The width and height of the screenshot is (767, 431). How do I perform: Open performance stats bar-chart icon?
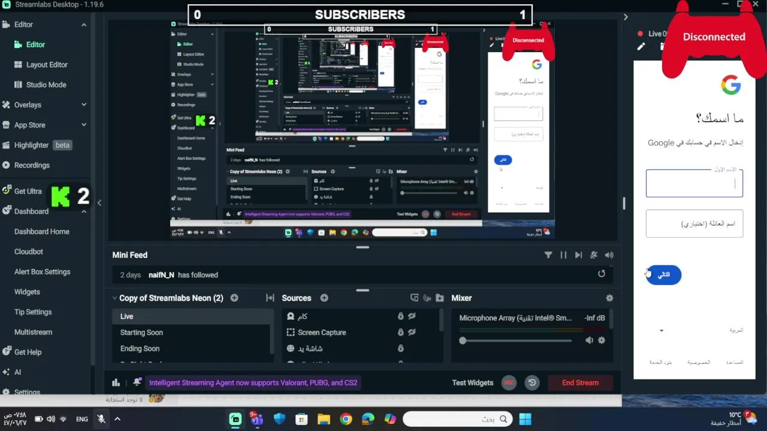click(x=116, y=383)
